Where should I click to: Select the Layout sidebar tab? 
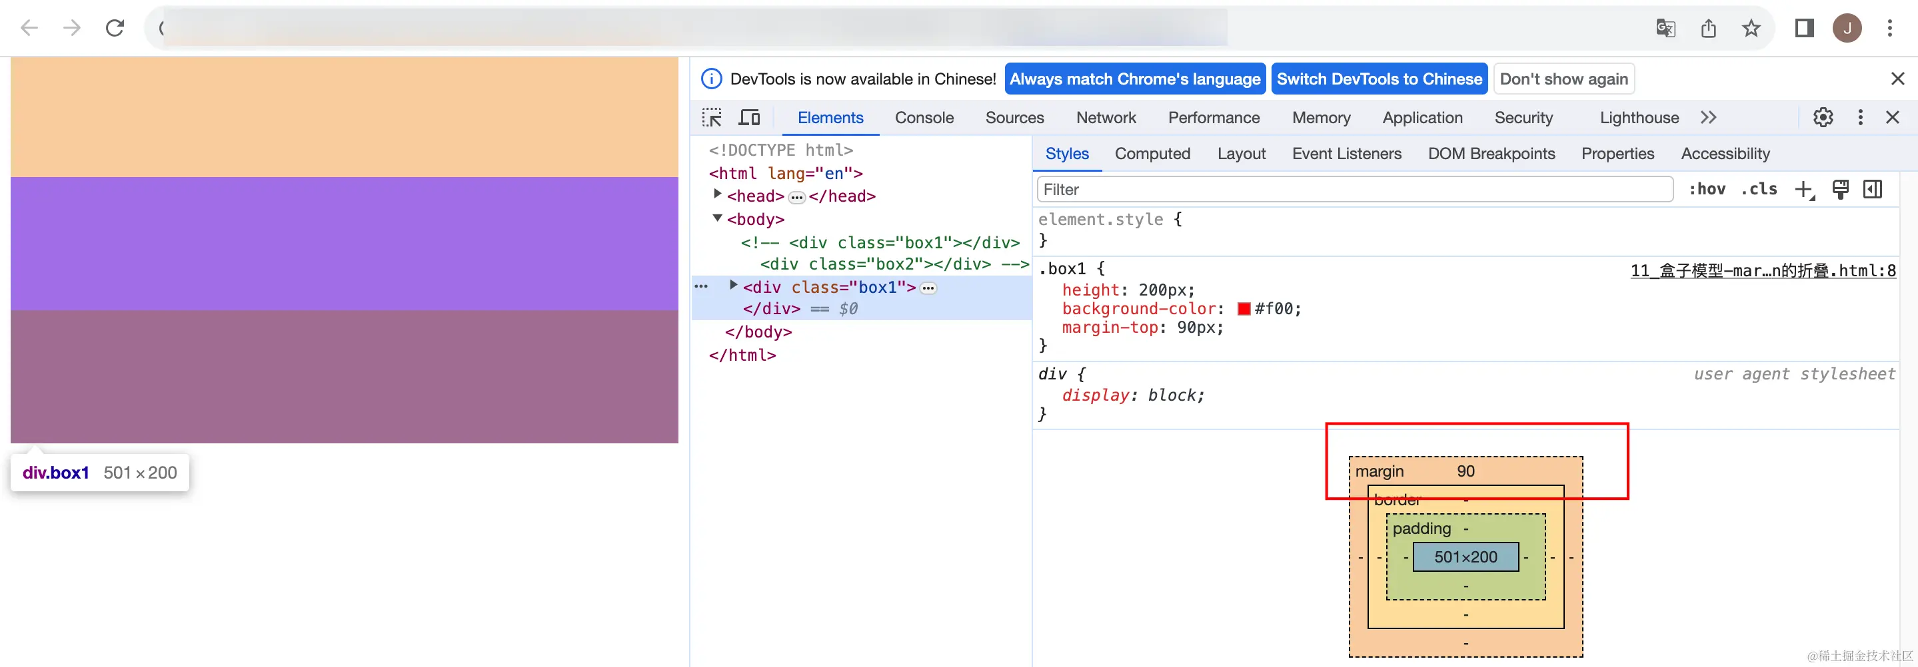tap(1241, 154)
